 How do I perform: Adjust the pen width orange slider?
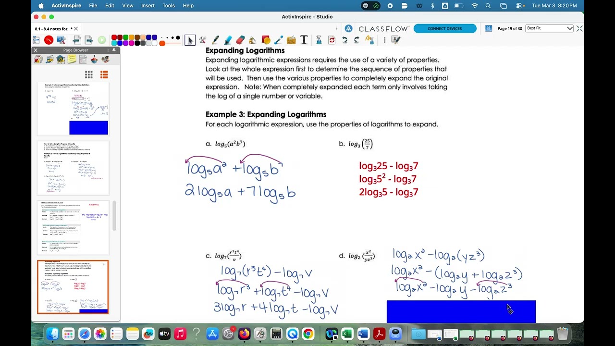pyautogui.click(x=162, y=44)
